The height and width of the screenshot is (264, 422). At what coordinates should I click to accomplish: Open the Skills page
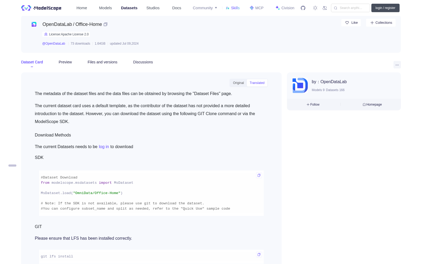pyautogui.click(x=233, y=8)
